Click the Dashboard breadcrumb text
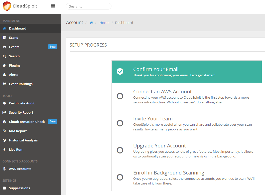The image size is (265, 195). [x=124, y=23]
